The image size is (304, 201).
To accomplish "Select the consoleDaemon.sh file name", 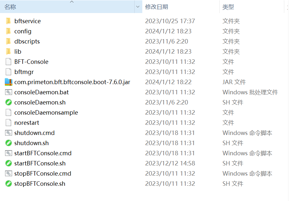I will [x=40, y=102].
